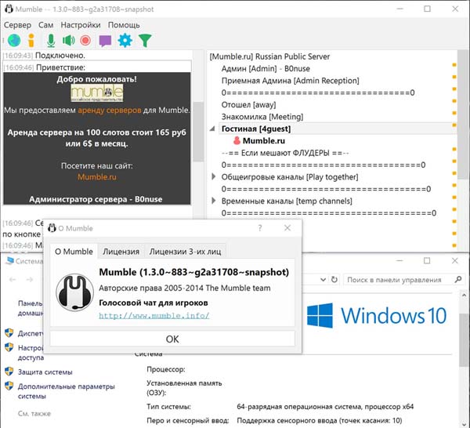Toggle the green funnel channel filter icon

point(144,40)
